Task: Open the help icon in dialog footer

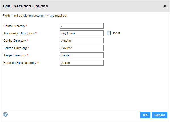Action: (5, 114)
